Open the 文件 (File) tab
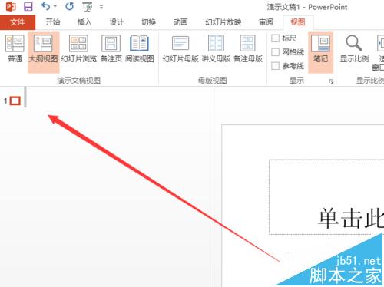 [18, 22]
